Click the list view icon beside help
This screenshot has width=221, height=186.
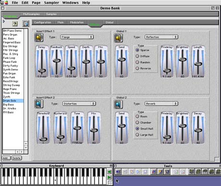coord(26,24)
